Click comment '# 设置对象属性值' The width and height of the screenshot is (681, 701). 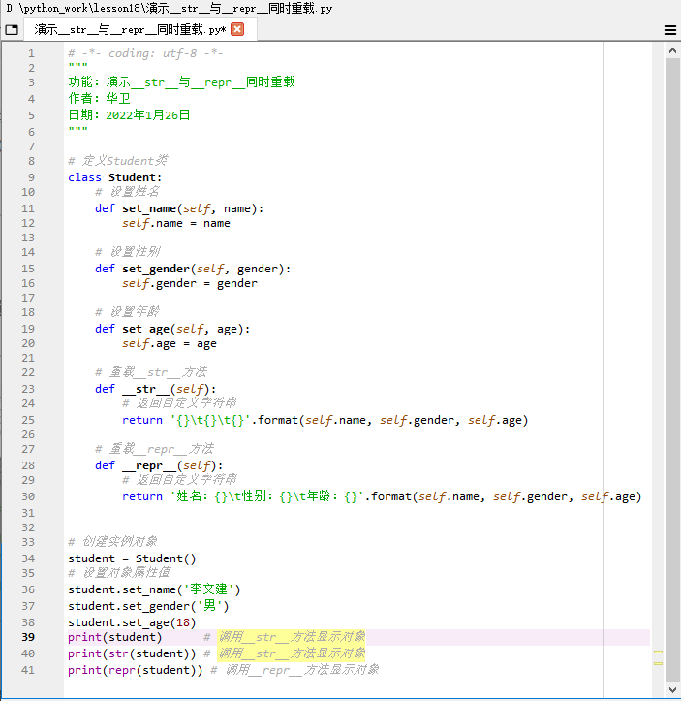pyautogui.click(x=119, y=573)
